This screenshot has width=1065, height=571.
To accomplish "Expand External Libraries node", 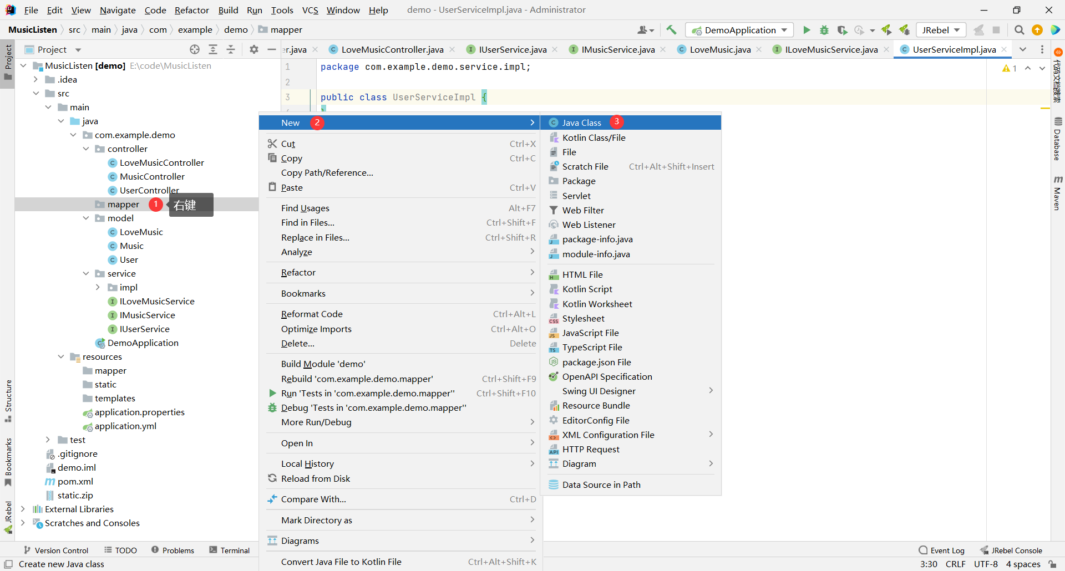I will tap(23, 509).
